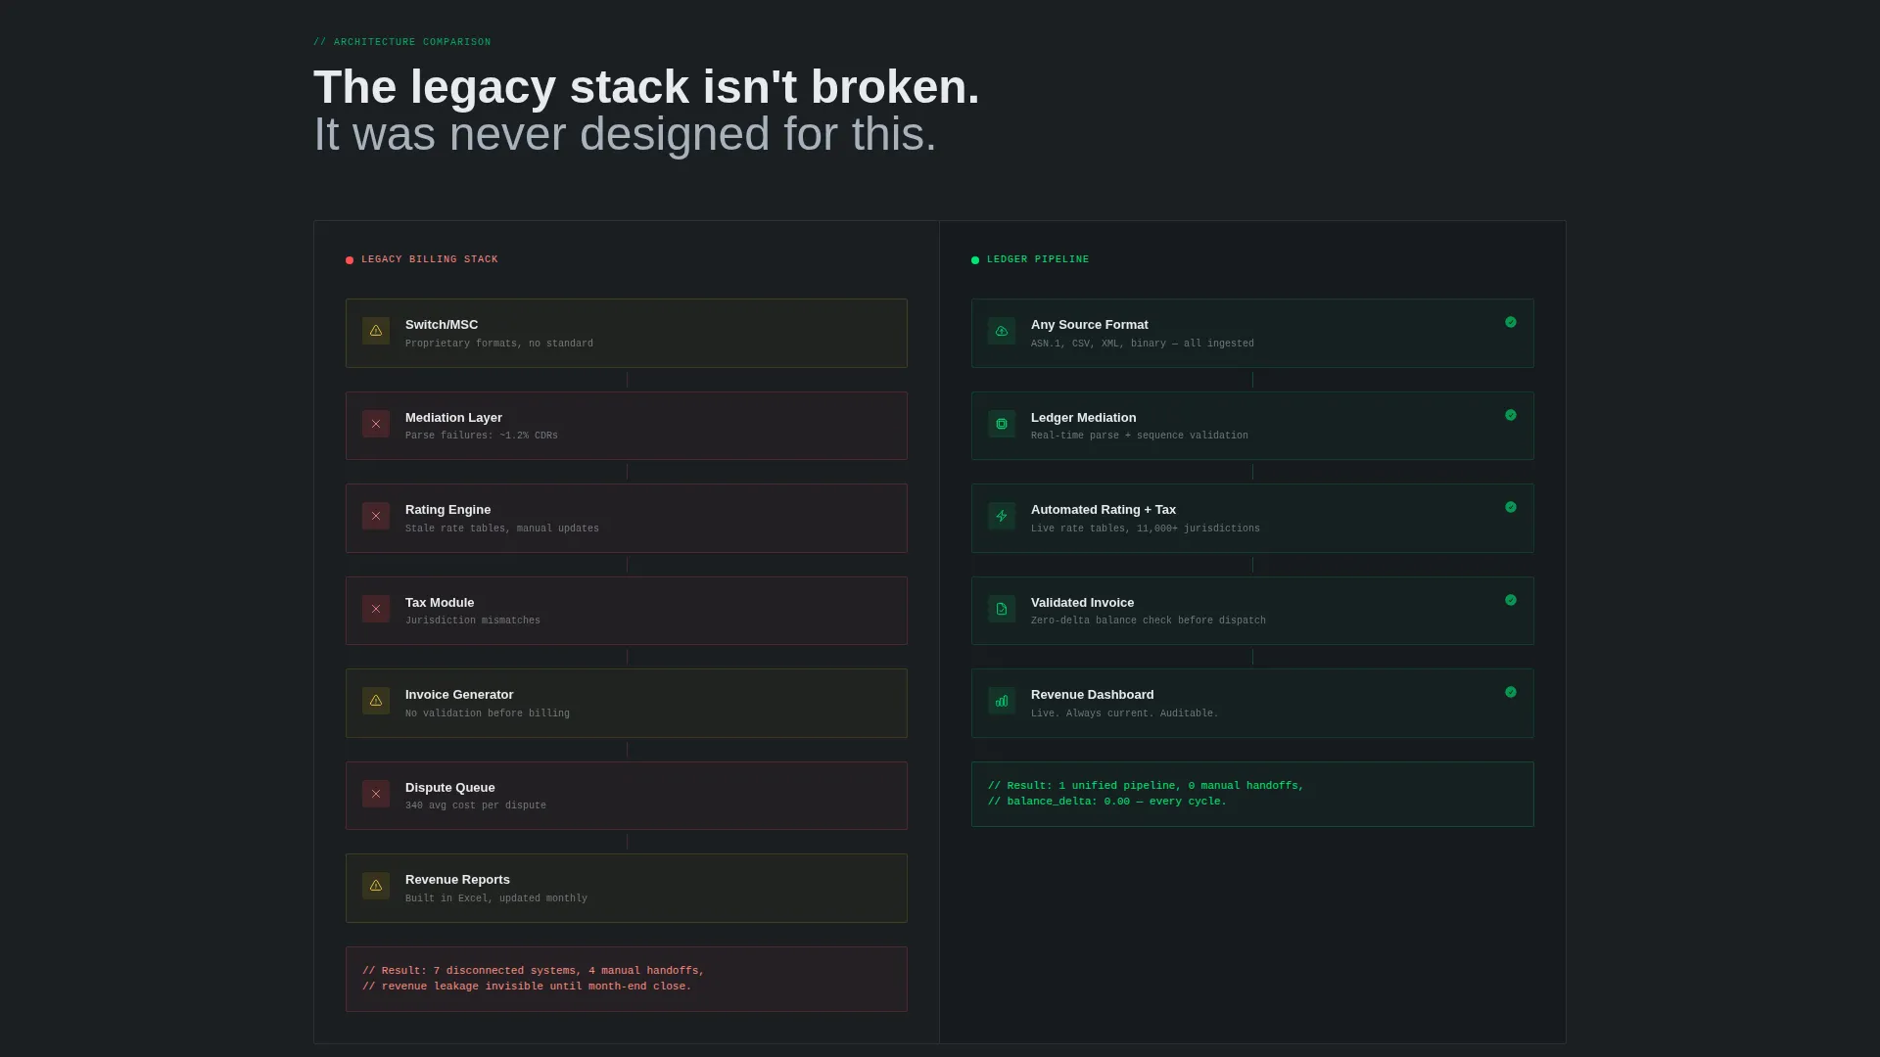The width and height of the screenshot is (1880, 1057).
Task: Click green checkmark on Revenue Dashboard card
Action: pos(1511,692)
